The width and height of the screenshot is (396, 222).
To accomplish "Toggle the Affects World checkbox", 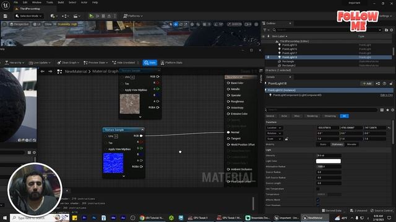I will click(318, 200).
